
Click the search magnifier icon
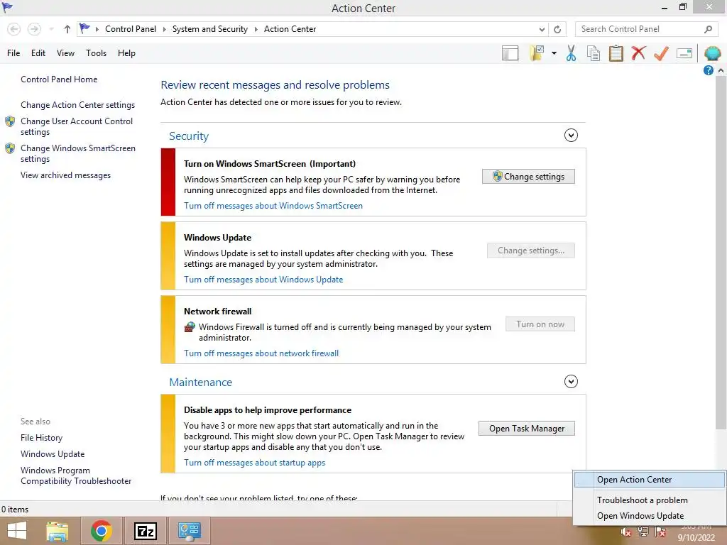(708, 29)
